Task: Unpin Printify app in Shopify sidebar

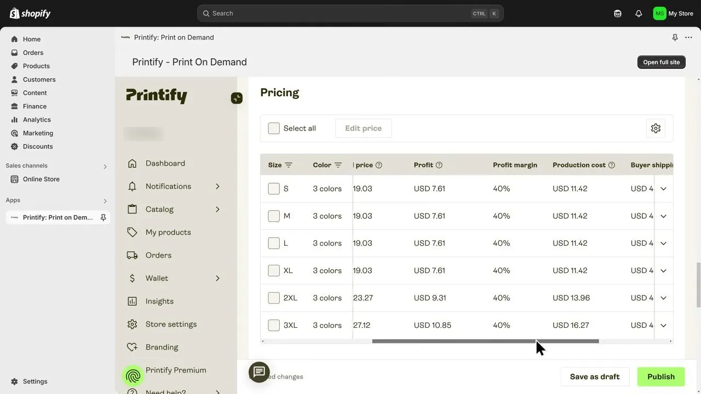Action: [103, 217]
